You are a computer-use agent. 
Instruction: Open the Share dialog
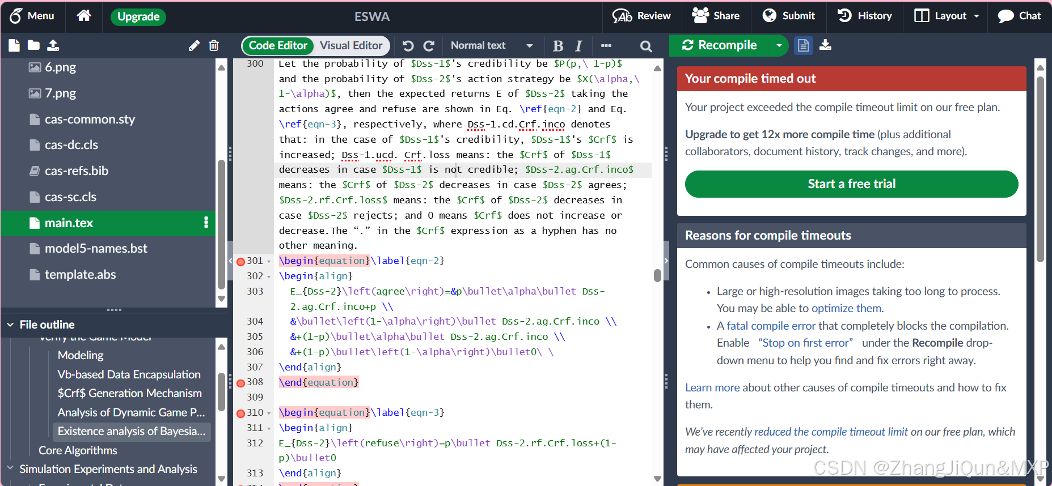point(716,16)
